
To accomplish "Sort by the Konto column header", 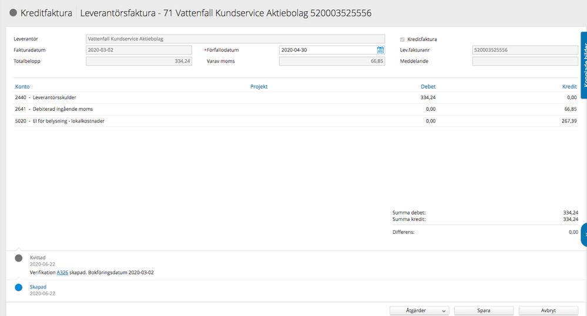I will (22, 86).
